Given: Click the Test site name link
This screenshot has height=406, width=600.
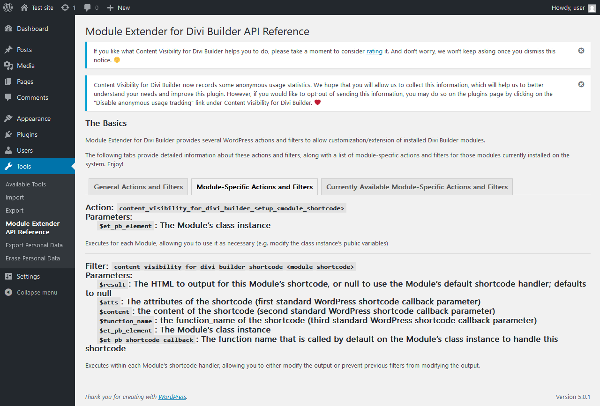Looking at the screenshot, I should click(43, 7).
